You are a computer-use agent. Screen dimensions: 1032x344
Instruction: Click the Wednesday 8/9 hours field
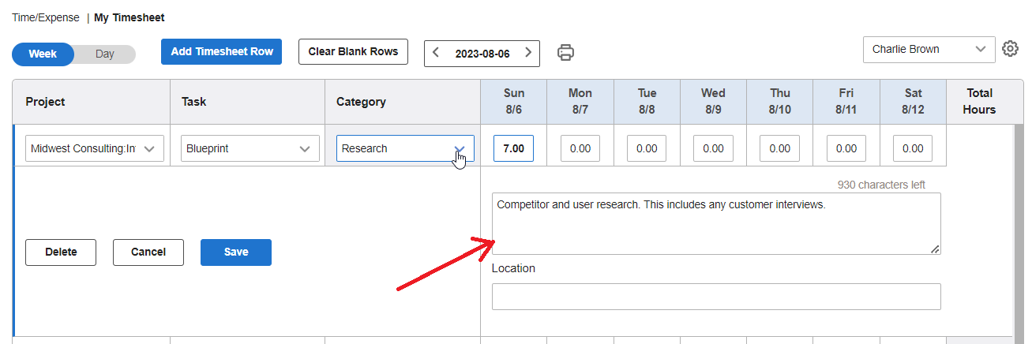pos(713,148)
